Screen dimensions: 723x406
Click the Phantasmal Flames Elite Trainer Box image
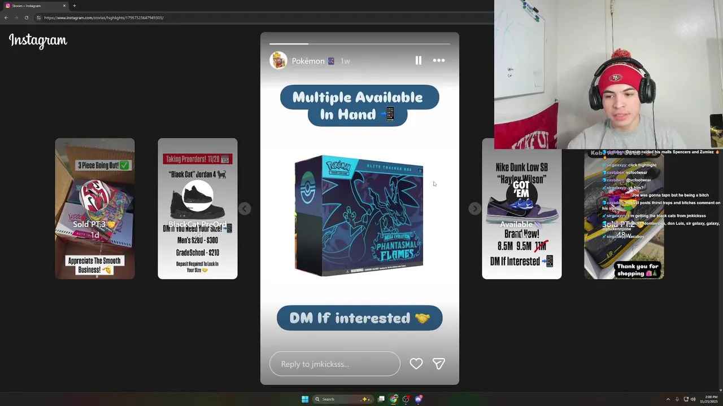(x=359, y=216)
